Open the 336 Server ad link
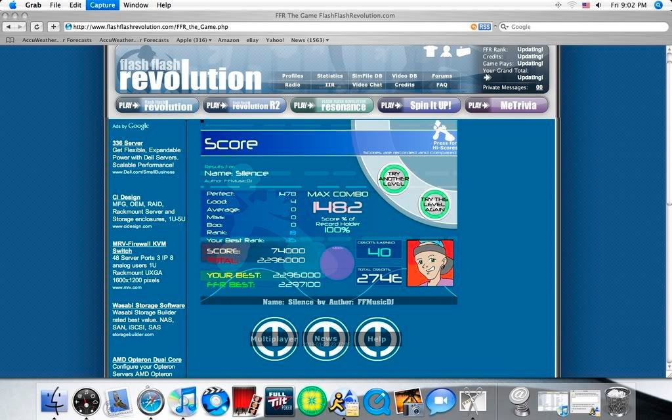 pyautogui.click(x=127, y=143)
